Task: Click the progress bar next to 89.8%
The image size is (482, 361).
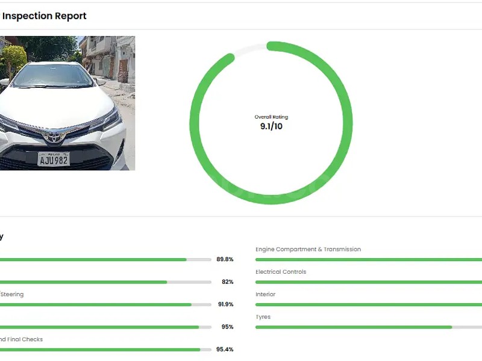Action: pyautogui.click(x=105, y=260)
